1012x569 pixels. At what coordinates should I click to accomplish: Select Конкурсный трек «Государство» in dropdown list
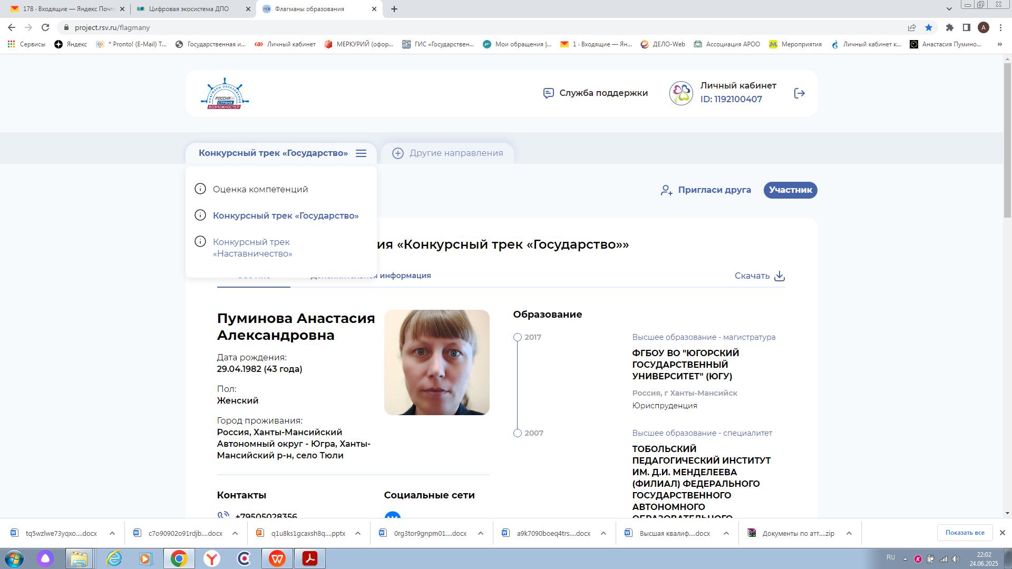286,215
